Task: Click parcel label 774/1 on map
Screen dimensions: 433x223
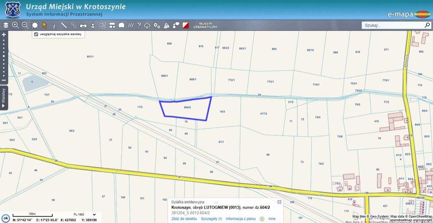Action: [316, 85]
